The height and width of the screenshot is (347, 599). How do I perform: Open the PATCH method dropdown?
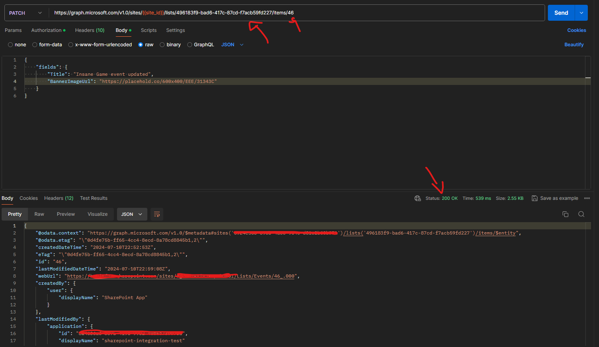(26, 13)
